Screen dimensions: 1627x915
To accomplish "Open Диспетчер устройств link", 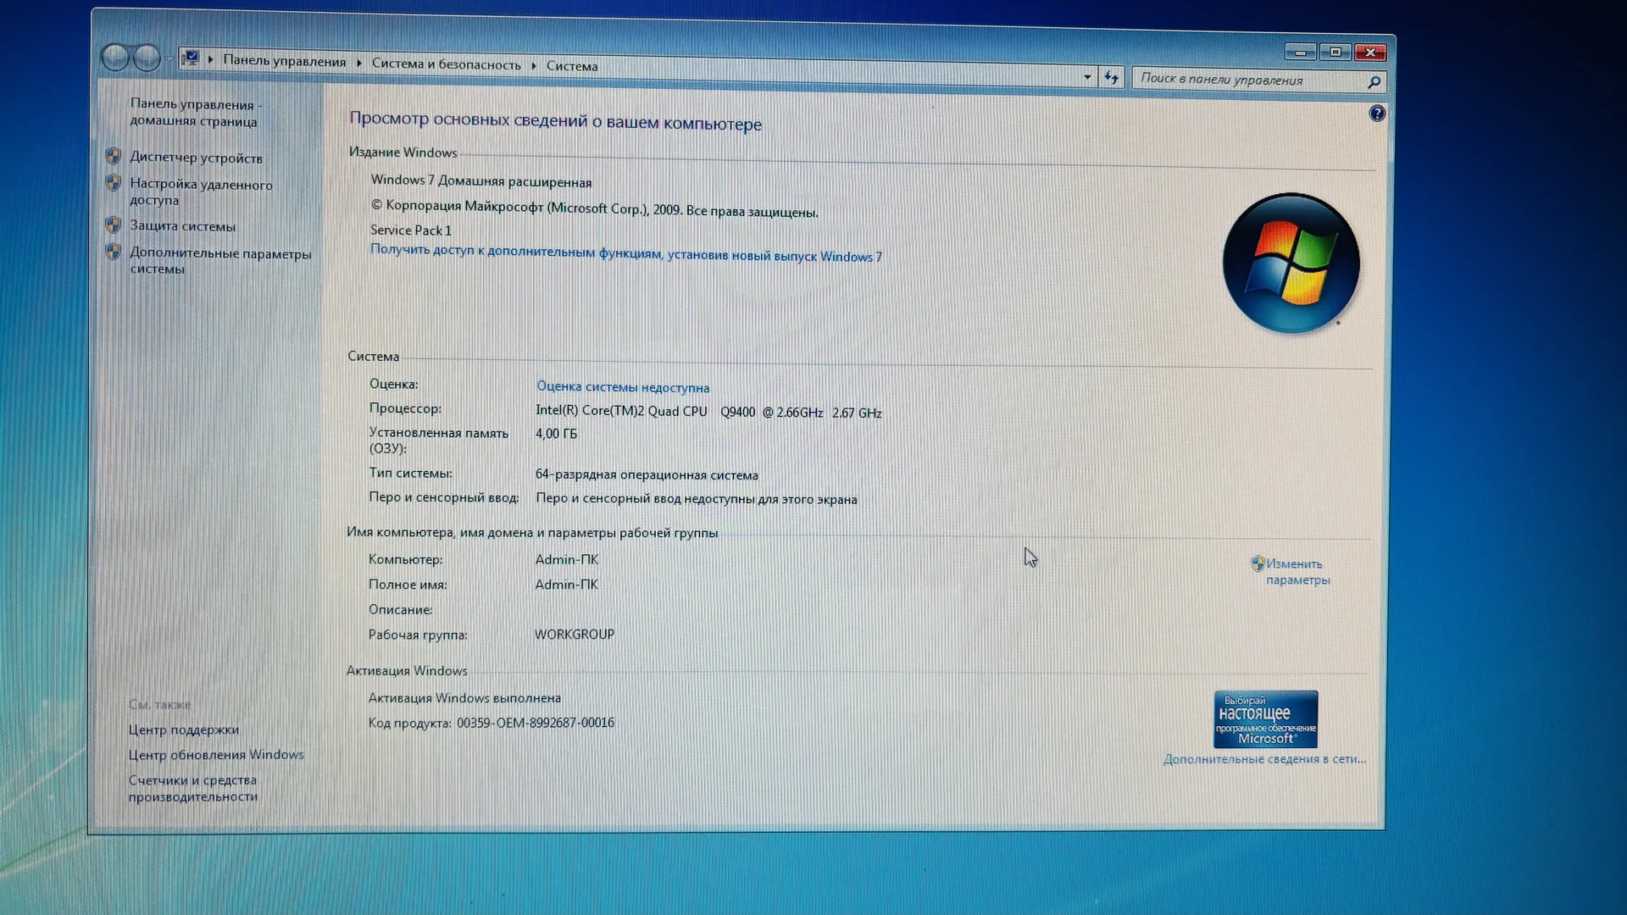I will coord(196,158).
